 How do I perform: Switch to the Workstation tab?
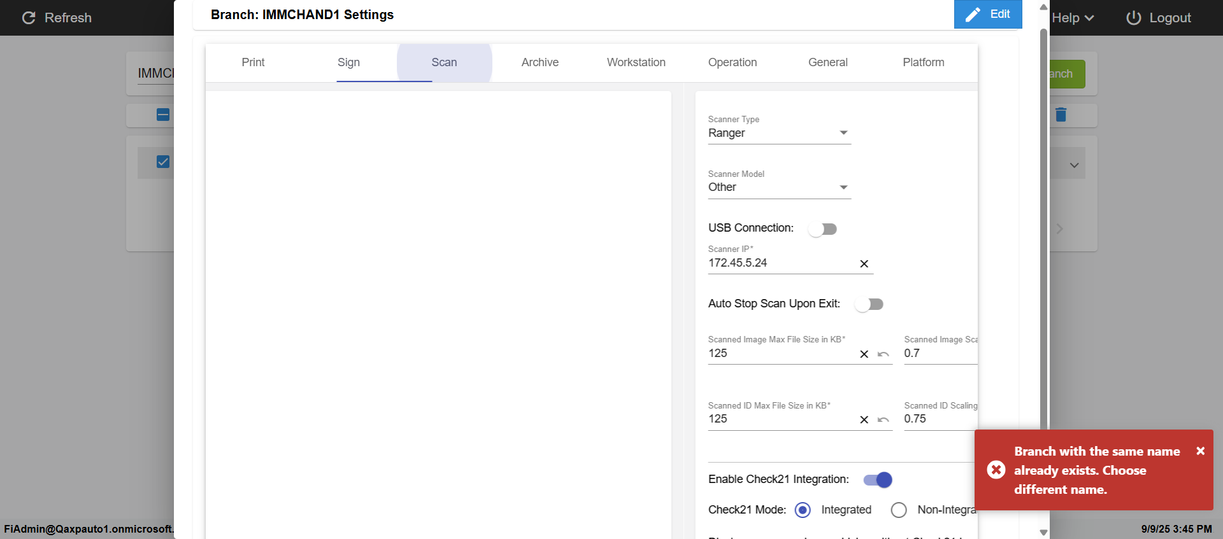tap(636, 62)
